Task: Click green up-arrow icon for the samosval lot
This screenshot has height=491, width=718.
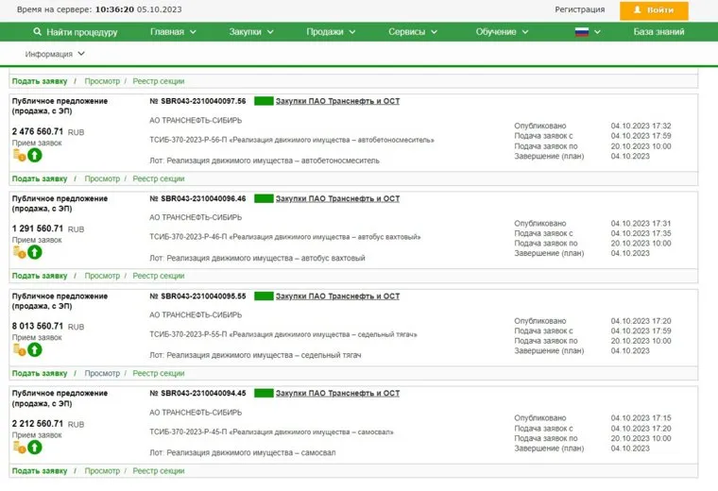Action: pyautogui.click(x=35, y=448)
